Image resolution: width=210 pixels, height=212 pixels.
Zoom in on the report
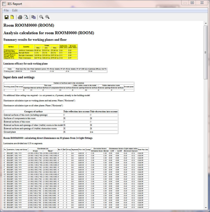(47, 17)
